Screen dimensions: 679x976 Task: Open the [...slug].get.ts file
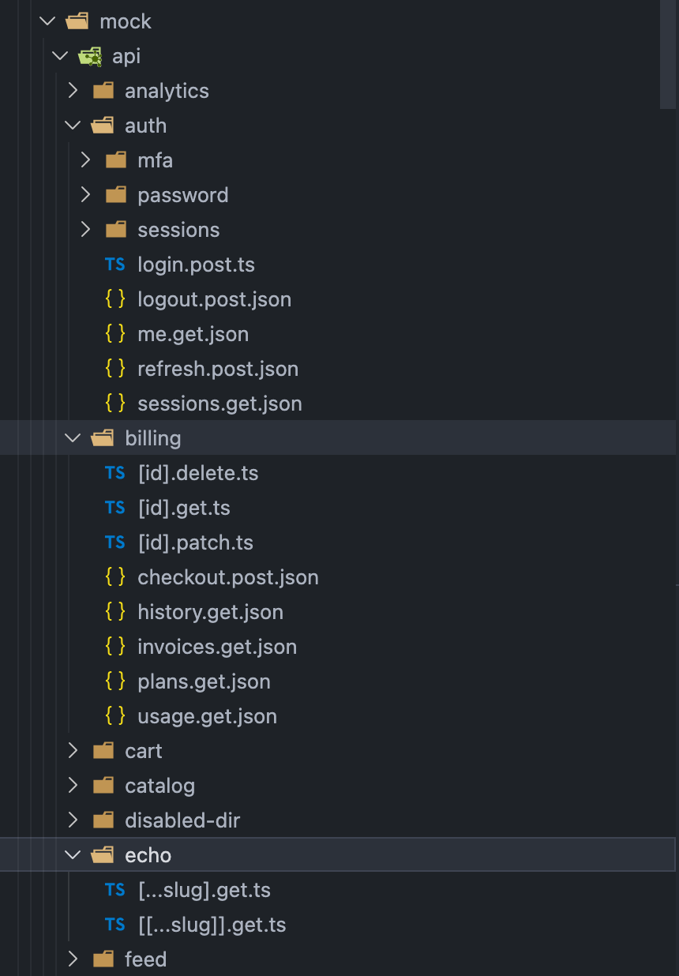click(204, 890)
